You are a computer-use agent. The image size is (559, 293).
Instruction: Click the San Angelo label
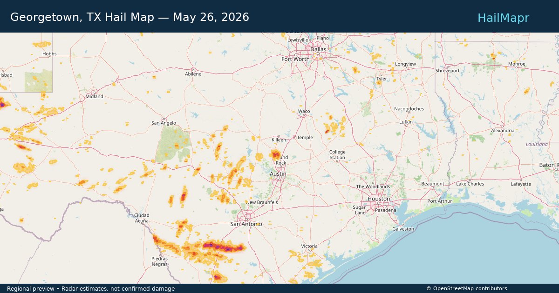point(164,123)
